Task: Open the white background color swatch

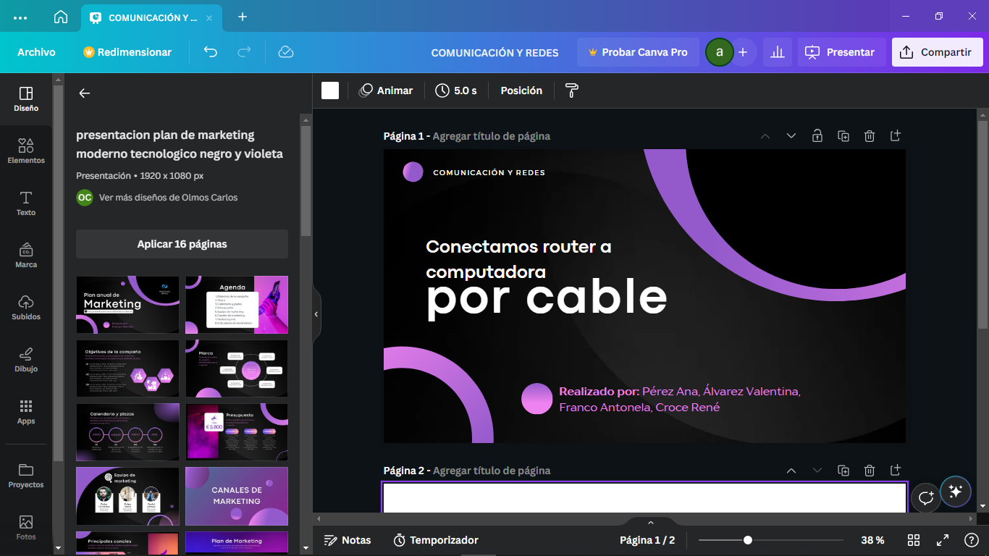Action: 330,90
